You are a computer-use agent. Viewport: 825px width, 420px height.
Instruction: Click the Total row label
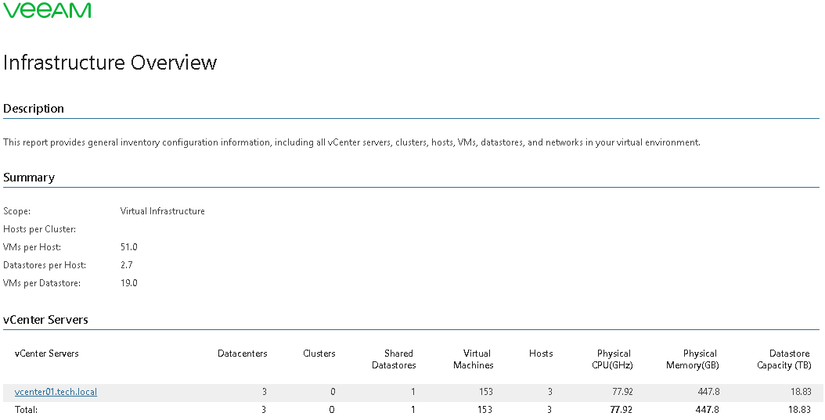click(27, 410)
